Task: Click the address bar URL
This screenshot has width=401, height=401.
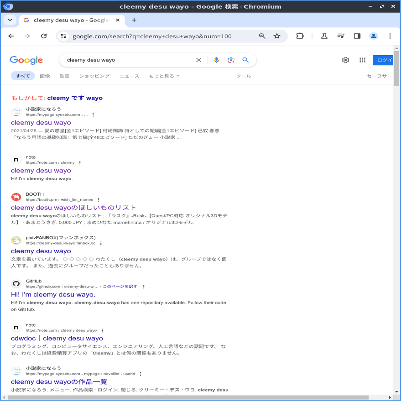Action: pos(152,36)
